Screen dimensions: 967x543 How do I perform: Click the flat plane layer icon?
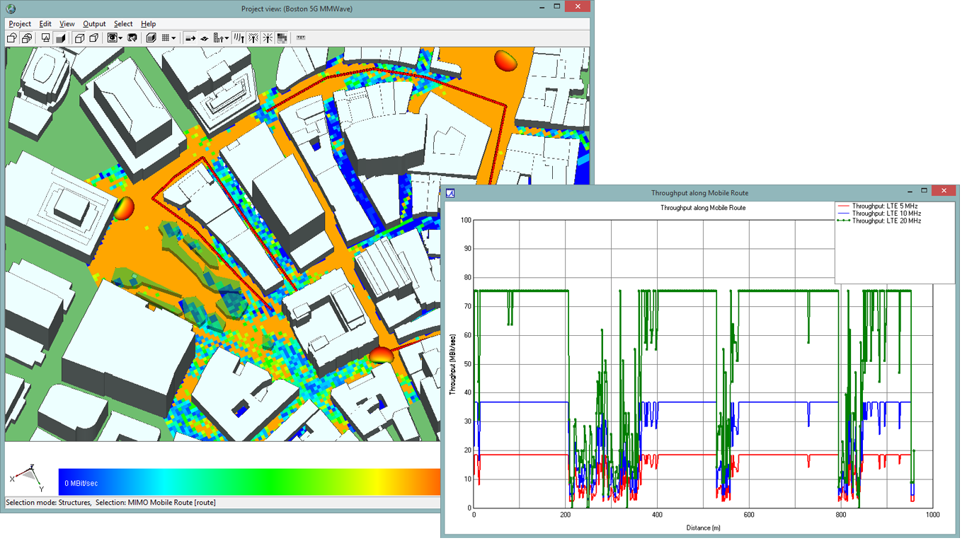pyautogui.click(x=205, y=38)
